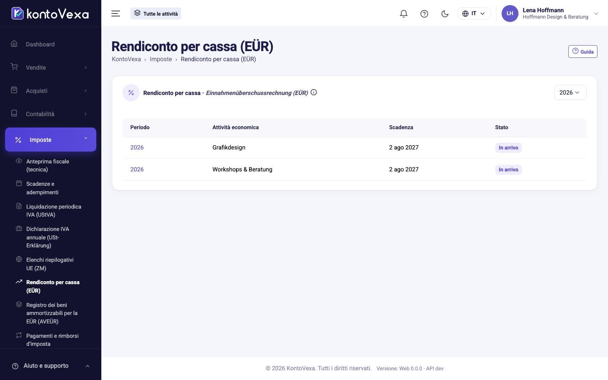Viewport: 608px width, 380px height.
Task: Open the 2026 period link for Workshops & Beratung
Action: (137, 169)
